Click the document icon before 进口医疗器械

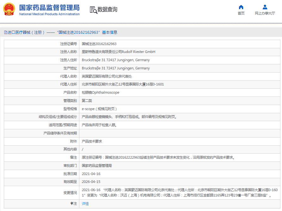pos(5,32)
